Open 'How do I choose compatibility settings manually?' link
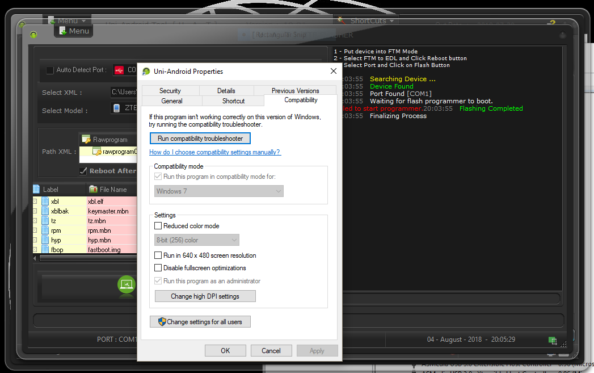Image resolution: width=594 pixels, height=373 pixels. click(x=215, y=152)
